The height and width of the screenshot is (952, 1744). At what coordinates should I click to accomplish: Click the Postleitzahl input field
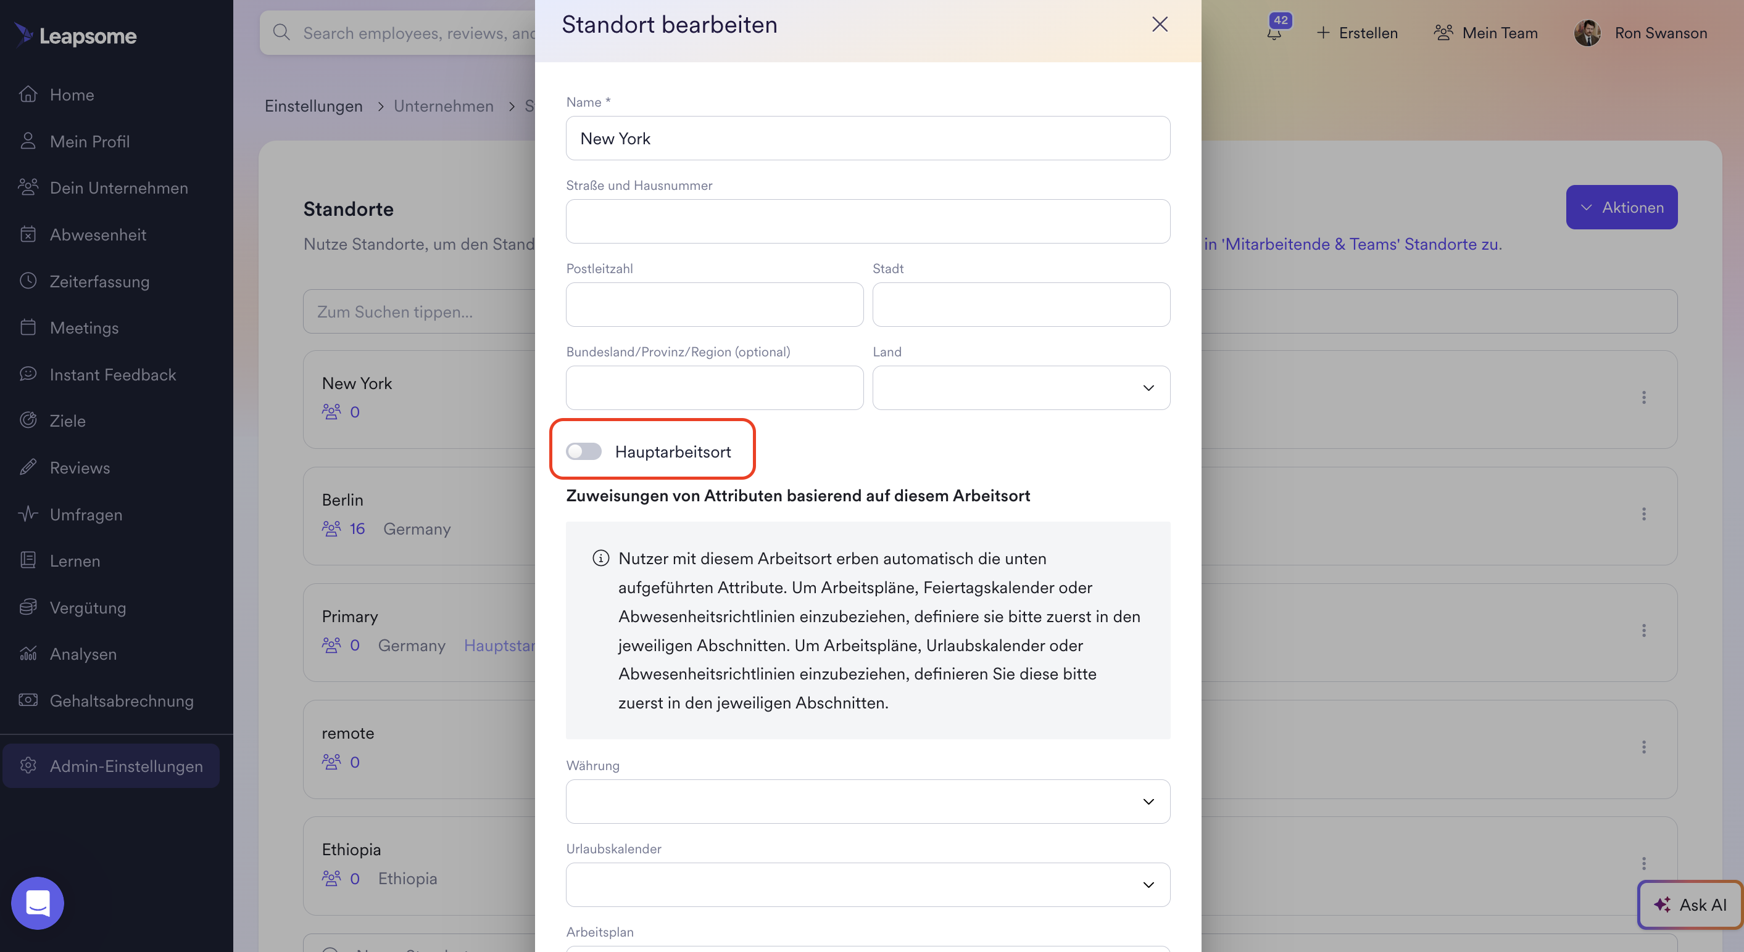(x=714, y=305)
